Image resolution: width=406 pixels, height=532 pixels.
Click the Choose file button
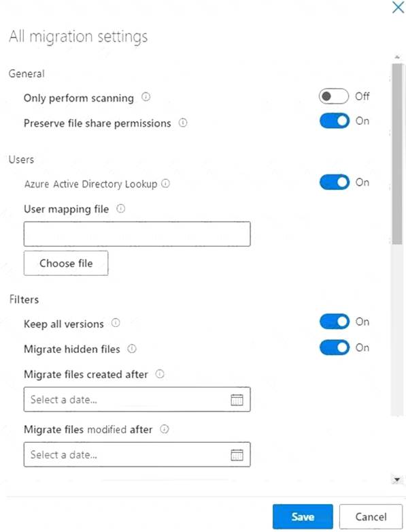click(x=66, y=264)
